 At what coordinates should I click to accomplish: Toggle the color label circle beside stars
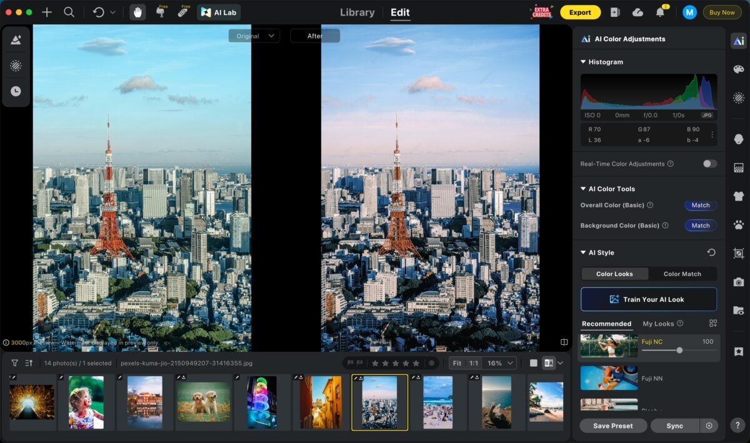[x=431, y=363]
